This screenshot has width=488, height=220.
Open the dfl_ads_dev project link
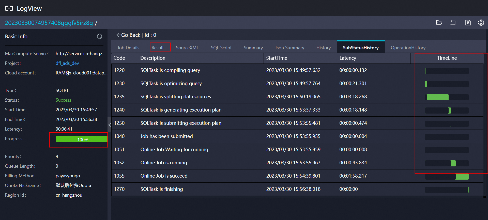pyautogui.click(x=67, y=63)
